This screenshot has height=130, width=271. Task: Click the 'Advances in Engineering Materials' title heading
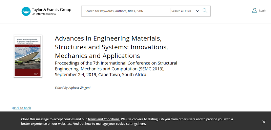coord(111,47)
